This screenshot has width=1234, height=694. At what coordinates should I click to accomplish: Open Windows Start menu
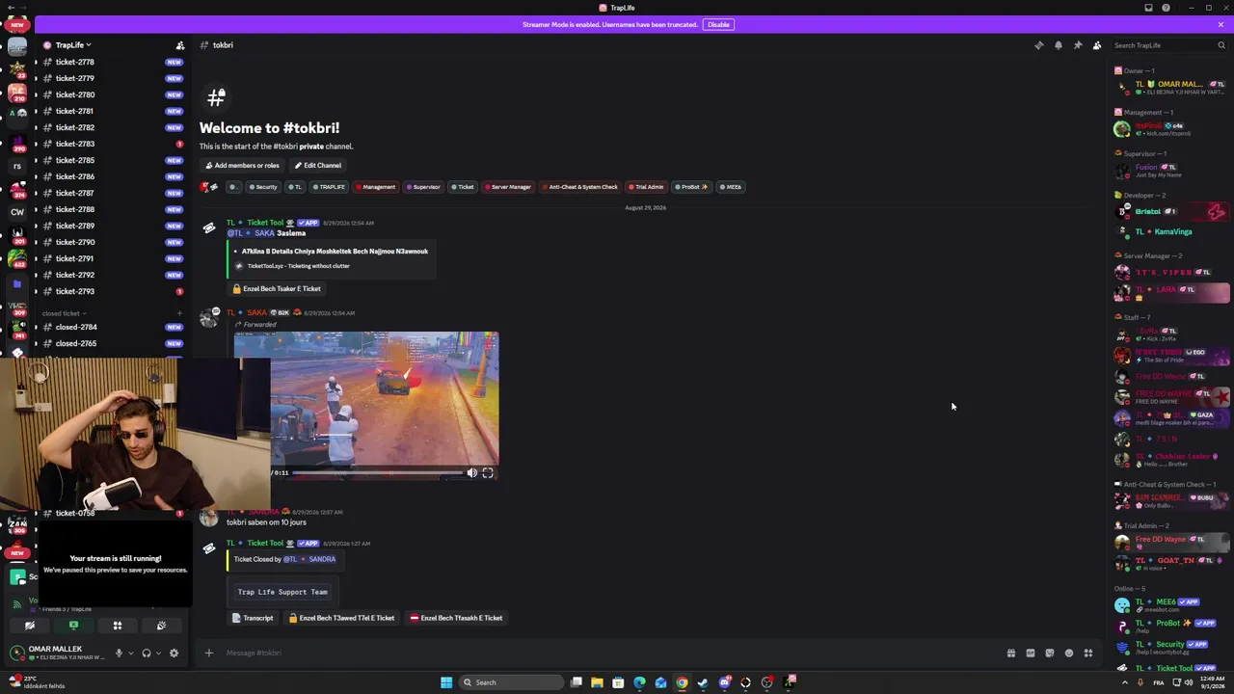[446, 682]
